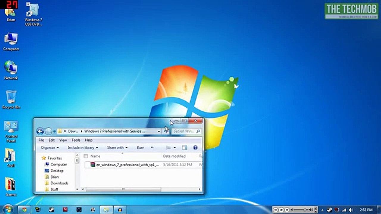Viewport: 381px width, 214px height.
Task: Open the Help menu
Action: point(89,140)
